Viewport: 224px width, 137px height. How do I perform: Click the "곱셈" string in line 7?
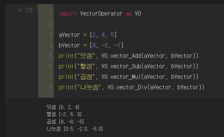click(86, 77)
